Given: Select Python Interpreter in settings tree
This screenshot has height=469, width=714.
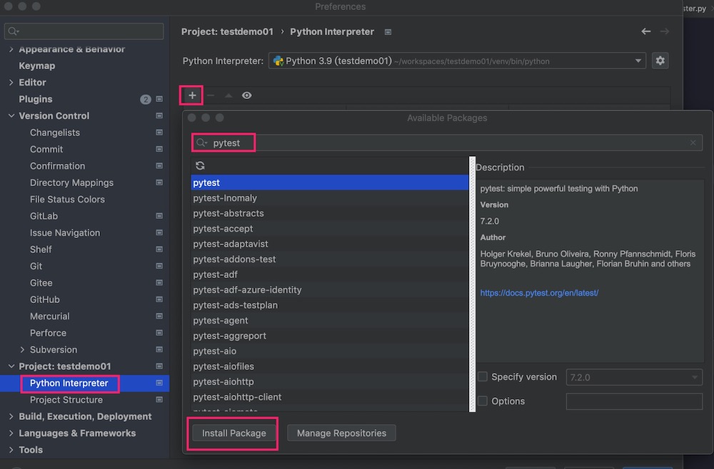Looking at the screenshot, I should (69, 383).
